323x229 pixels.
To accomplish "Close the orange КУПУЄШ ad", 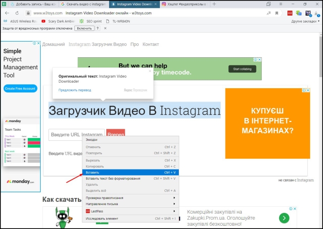I will tap(308, 90).
